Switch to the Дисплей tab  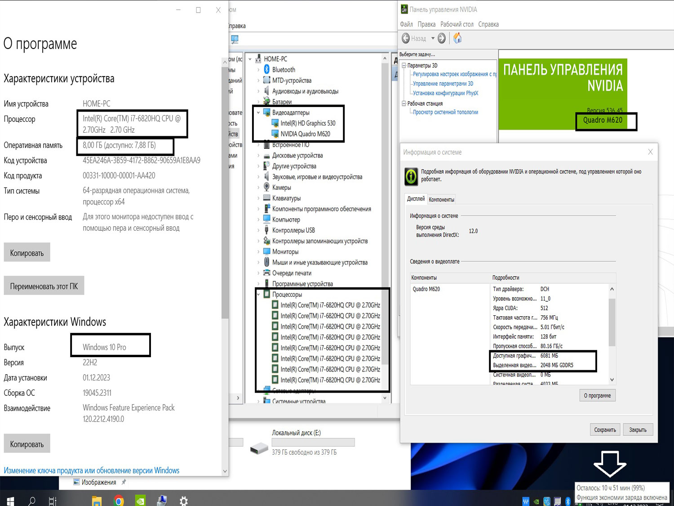pyautogui.click(x=416, y=199)
